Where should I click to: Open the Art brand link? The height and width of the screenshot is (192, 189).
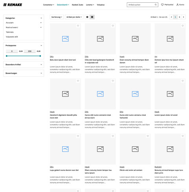pos(156,57)
